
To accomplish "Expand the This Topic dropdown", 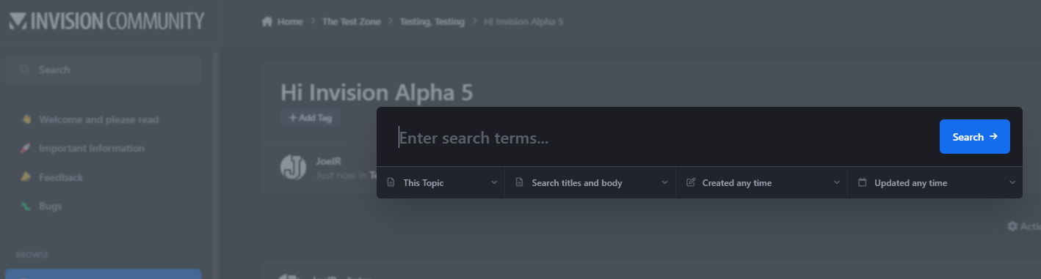I will [440, 182].
